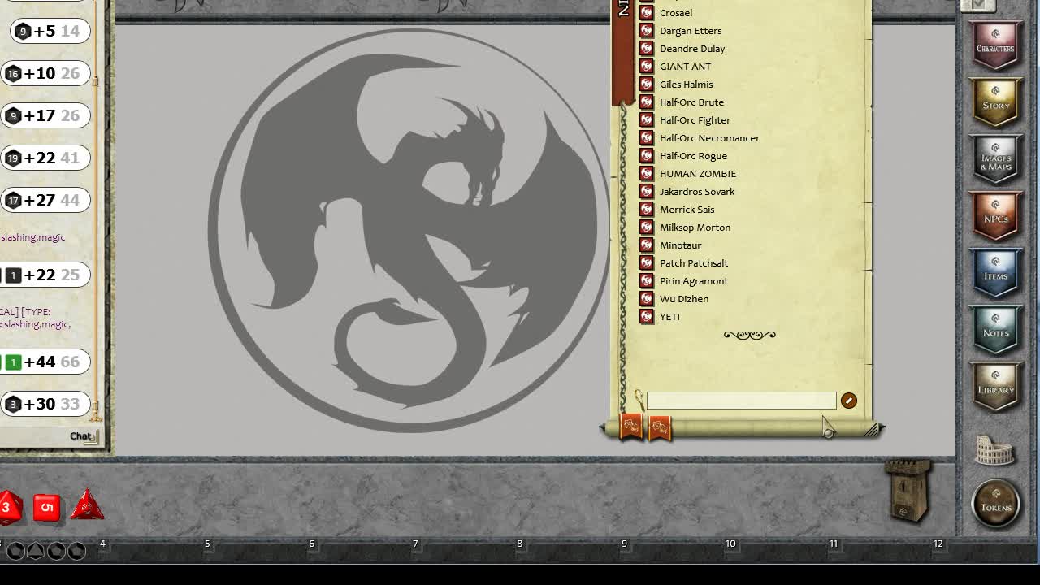Click the chat window scrollbar track
1040x585 pixels.
click(x=96, y=244)
